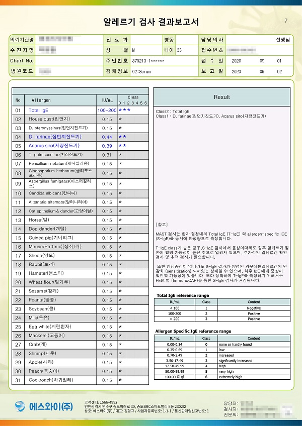Click the 접수일 label

[212, 61]
